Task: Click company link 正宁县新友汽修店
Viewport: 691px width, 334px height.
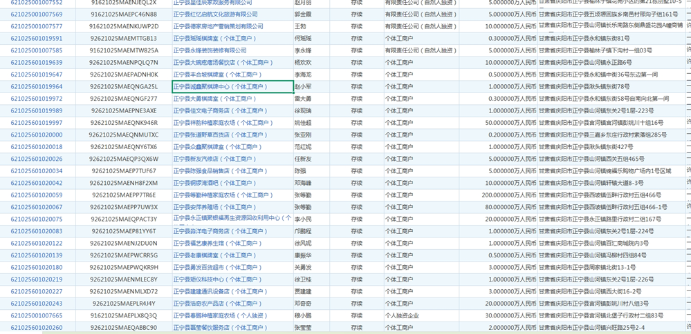Action: point(214,159)
